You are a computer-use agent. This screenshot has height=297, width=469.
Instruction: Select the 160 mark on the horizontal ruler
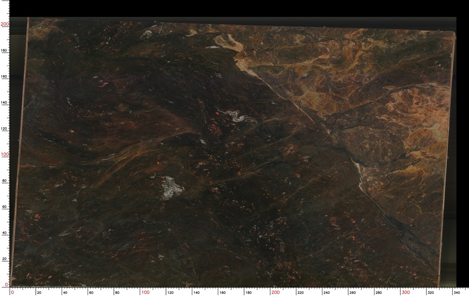[x=222, y=292]
